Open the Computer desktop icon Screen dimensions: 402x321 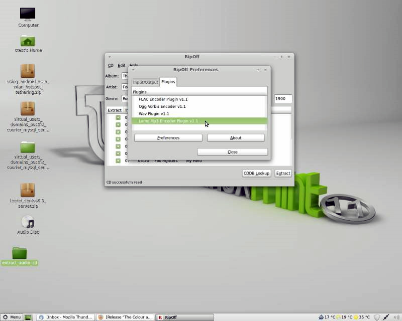click(28, 15)
